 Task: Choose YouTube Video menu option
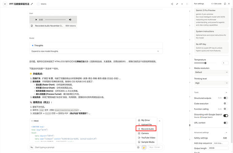pyautogui.click(x=146, y=138)
